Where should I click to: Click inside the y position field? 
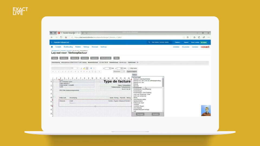(x=120, y=68)
